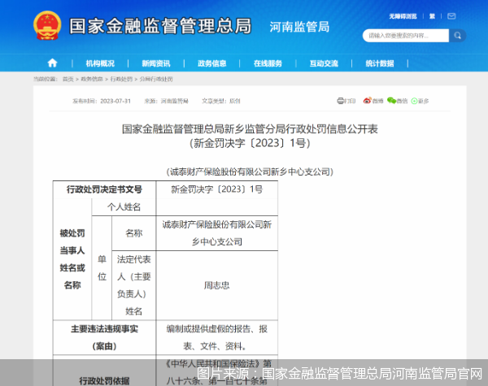Click the 国家金融监督管理总局 site title
This screenshot has height=386, width=488.
click(160, 26)
